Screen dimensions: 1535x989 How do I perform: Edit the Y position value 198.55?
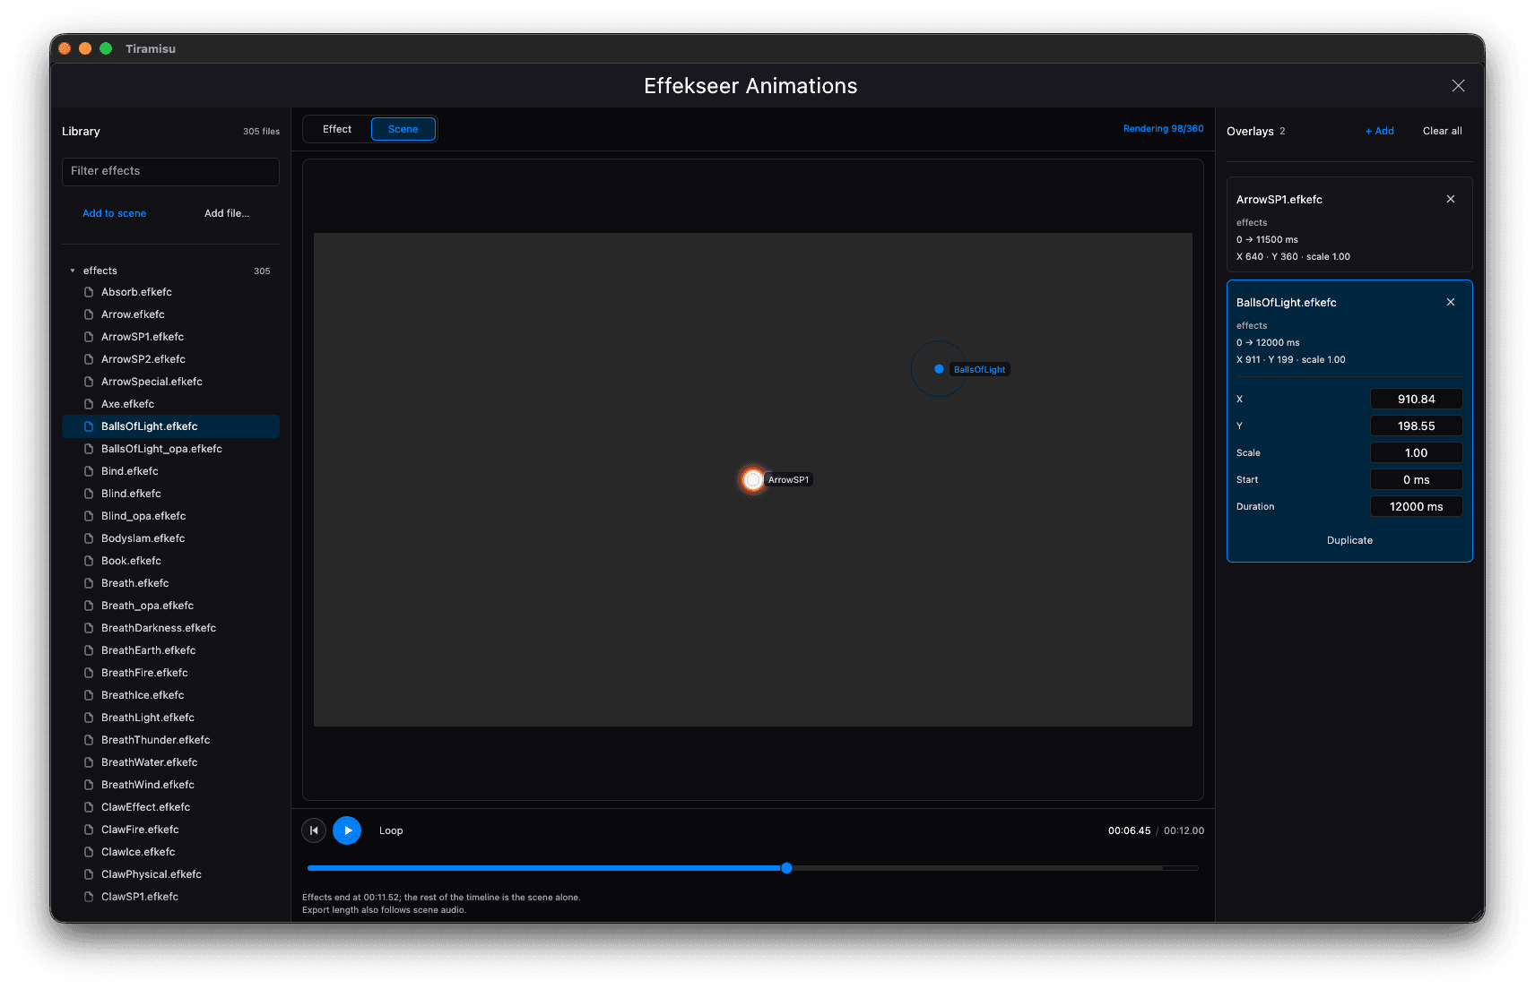click(x=1416, y=426)
